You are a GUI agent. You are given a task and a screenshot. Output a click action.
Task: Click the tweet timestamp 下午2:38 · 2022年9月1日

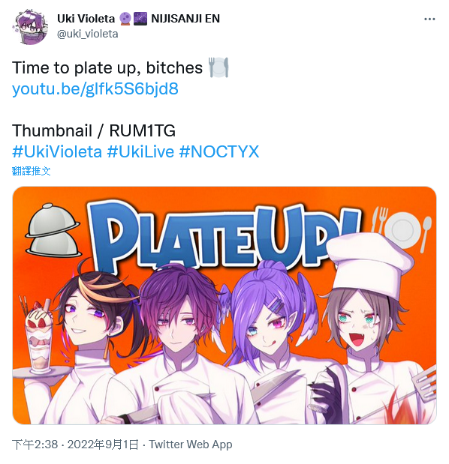(x=75, y=445)
